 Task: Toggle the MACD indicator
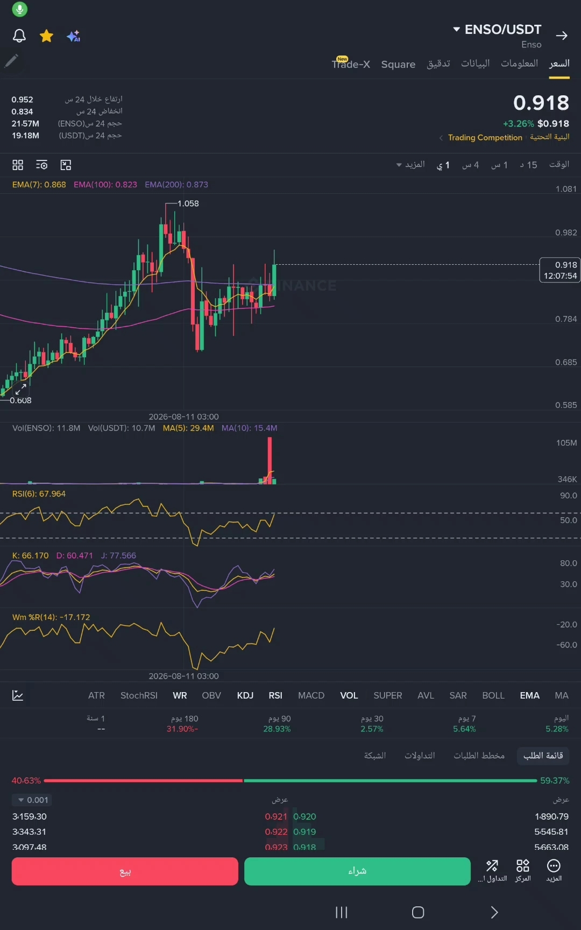[311, 695]
